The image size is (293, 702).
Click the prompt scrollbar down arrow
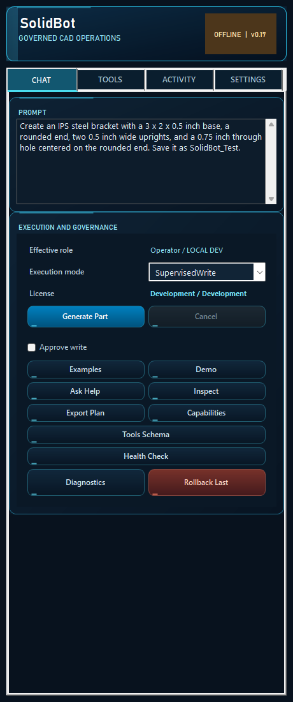[x=271, y=198]
